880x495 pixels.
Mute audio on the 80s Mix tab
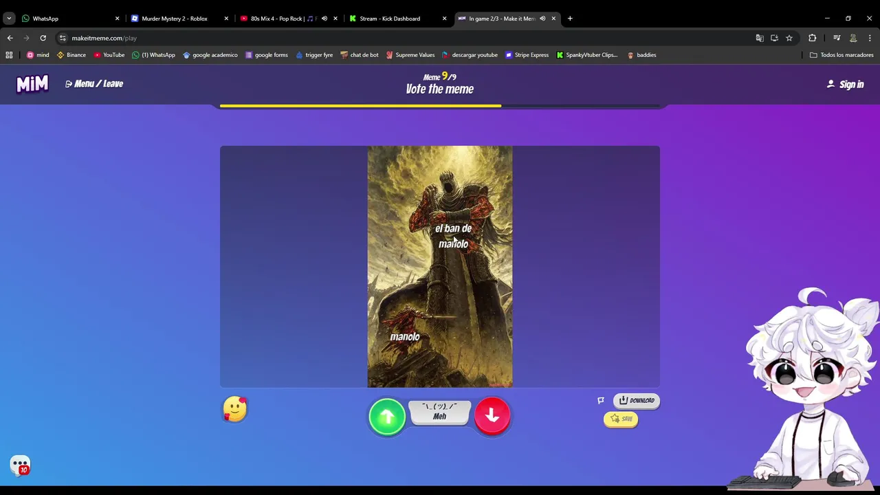(x=324, y=19)
